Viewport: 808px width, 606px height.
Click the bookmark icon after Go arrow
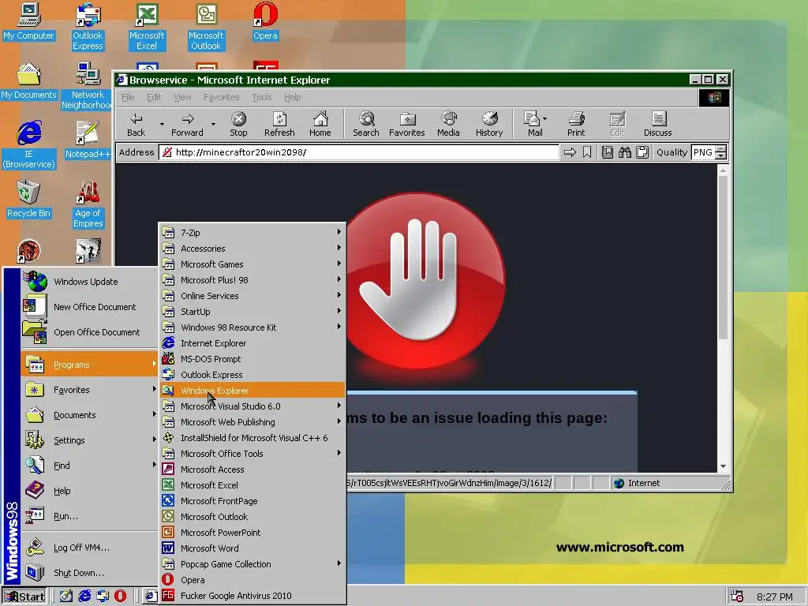point(587,152)
